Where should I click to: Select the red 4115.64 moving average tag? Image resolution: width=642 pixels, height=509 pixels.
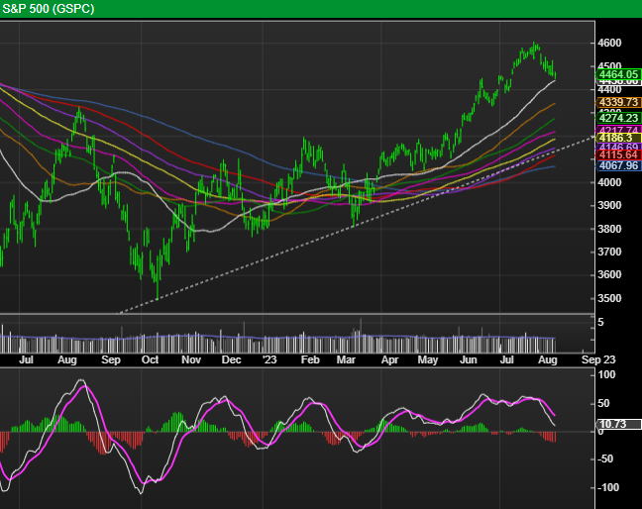(618, 154)
